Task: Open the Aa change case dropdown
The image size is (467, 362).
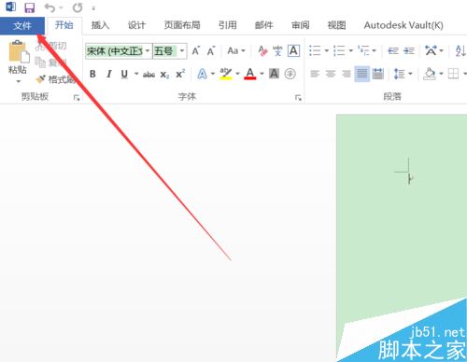Action: tap(236, 50)
